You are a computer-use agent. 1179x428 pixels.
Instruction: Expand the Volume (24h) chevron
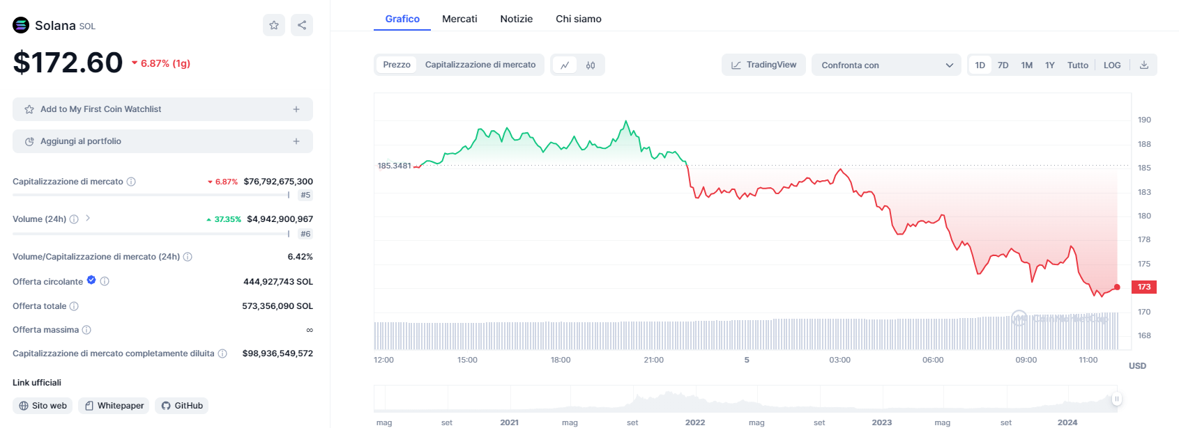(x=88, y=219)
